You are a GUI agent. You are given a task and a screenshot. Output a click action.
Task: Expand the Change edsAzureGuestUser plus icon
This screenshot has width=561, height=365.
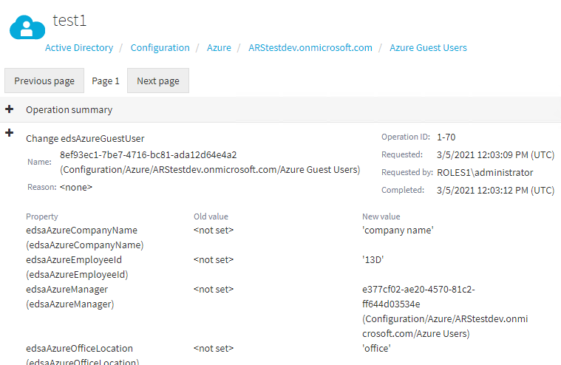point(10,133)
